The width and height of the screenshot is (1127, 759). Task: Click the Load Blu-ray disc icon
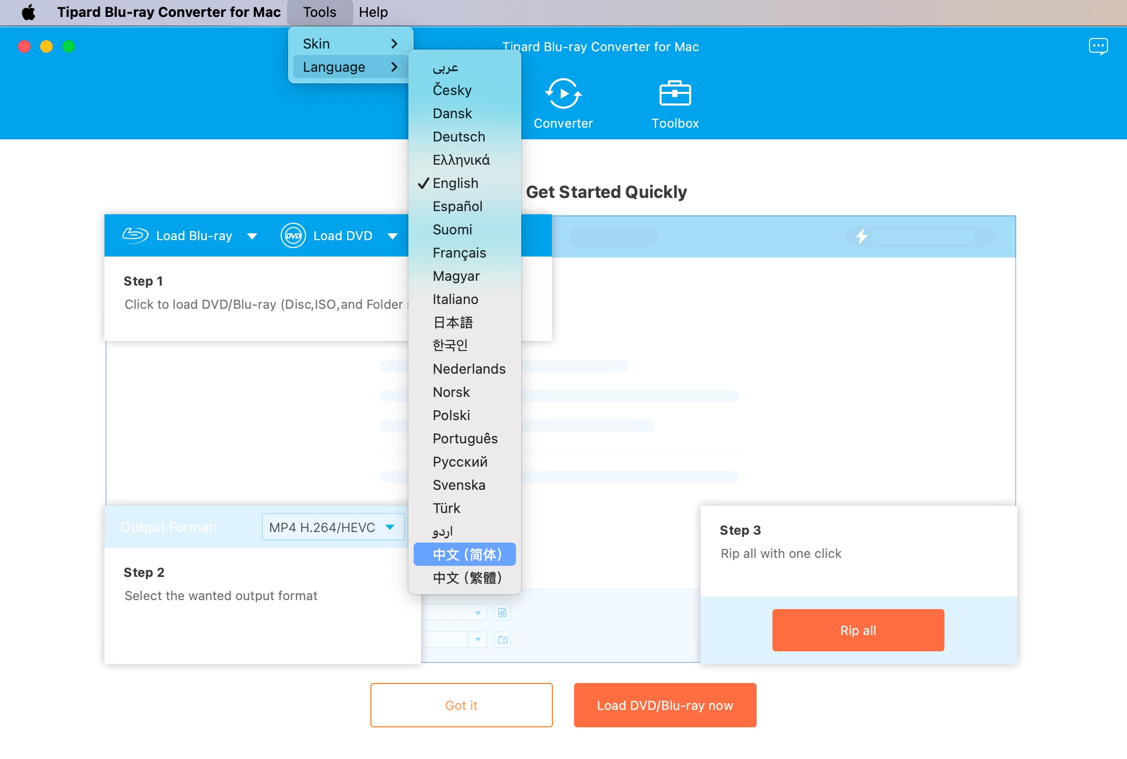click(x=136, y=235)
